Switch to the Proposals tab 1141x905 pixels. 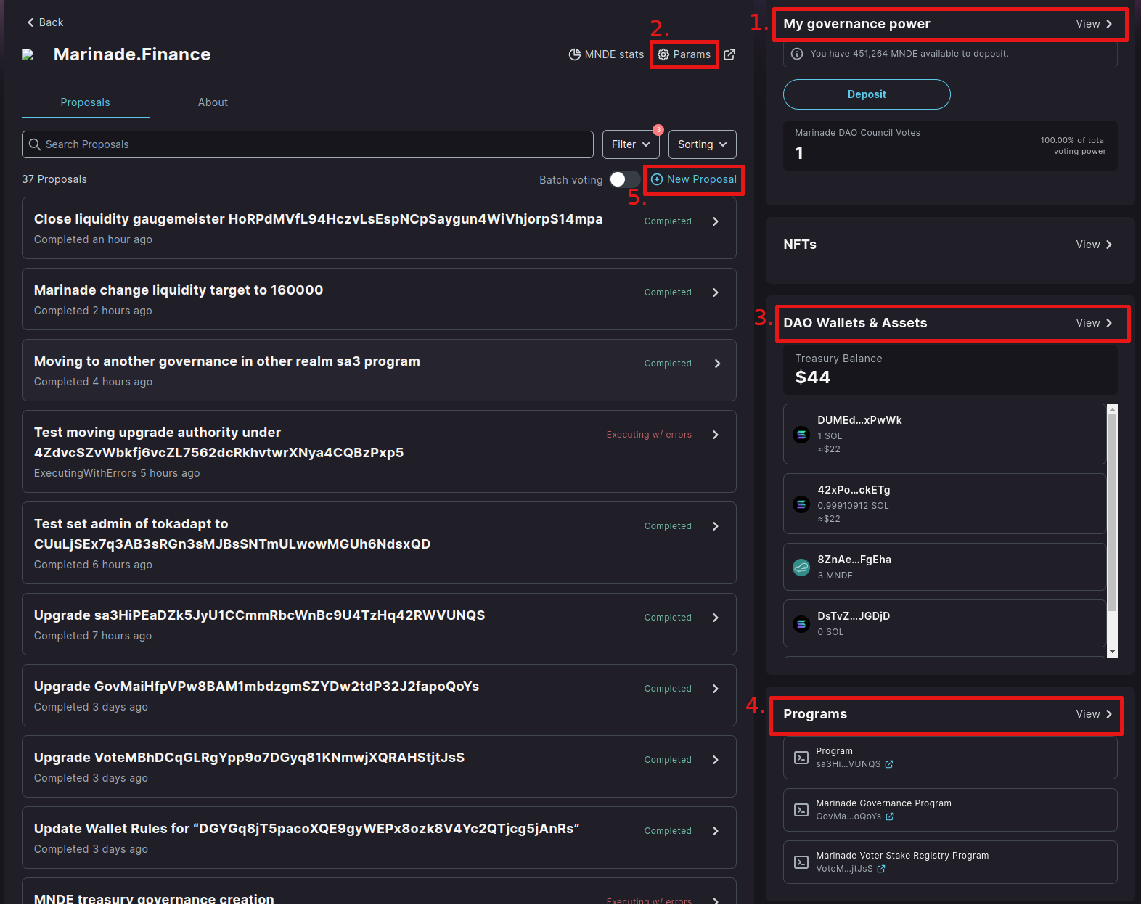pyautogui.click(x=86, y=102)
